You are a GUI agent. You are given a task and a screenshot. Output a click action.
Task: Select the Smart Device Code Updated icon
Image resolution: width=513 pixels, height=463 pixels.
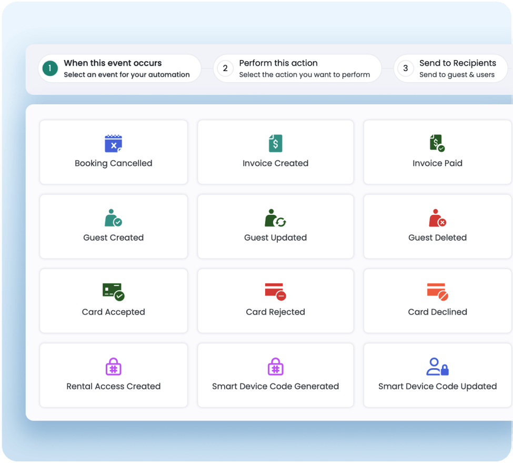(x=437, y=366)
